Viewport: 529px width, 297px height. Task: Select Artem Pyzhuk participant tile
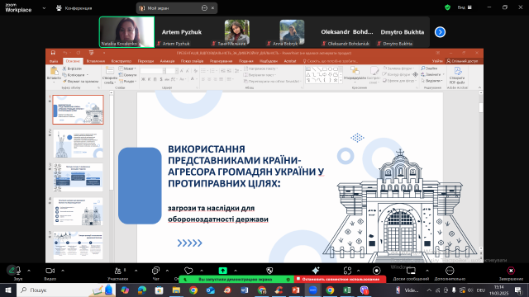pyautogui.click(x=182, y=32)
